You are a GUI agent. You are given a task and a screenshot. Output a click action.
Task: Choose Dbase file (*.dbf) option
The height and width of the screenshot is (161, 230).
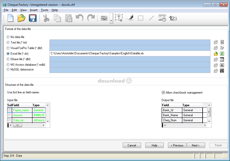[8, 59]
